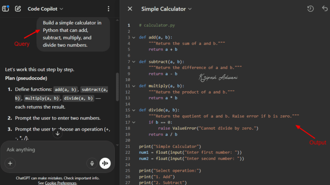Start dictation with the microphone icon

coord(92,163)
